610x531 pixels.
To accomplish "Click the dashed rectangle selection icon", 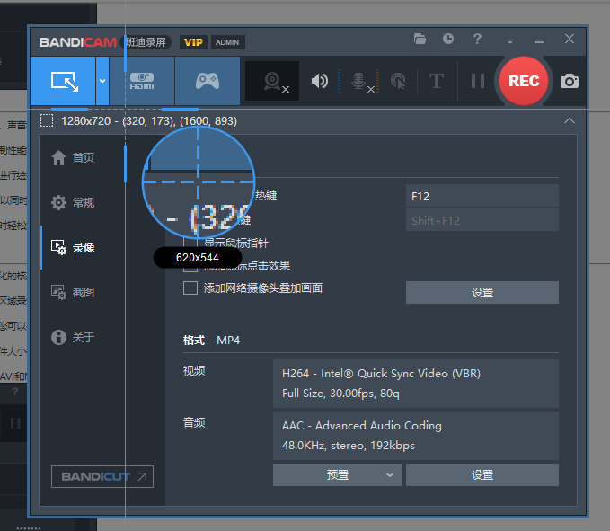I will [47, 120].
